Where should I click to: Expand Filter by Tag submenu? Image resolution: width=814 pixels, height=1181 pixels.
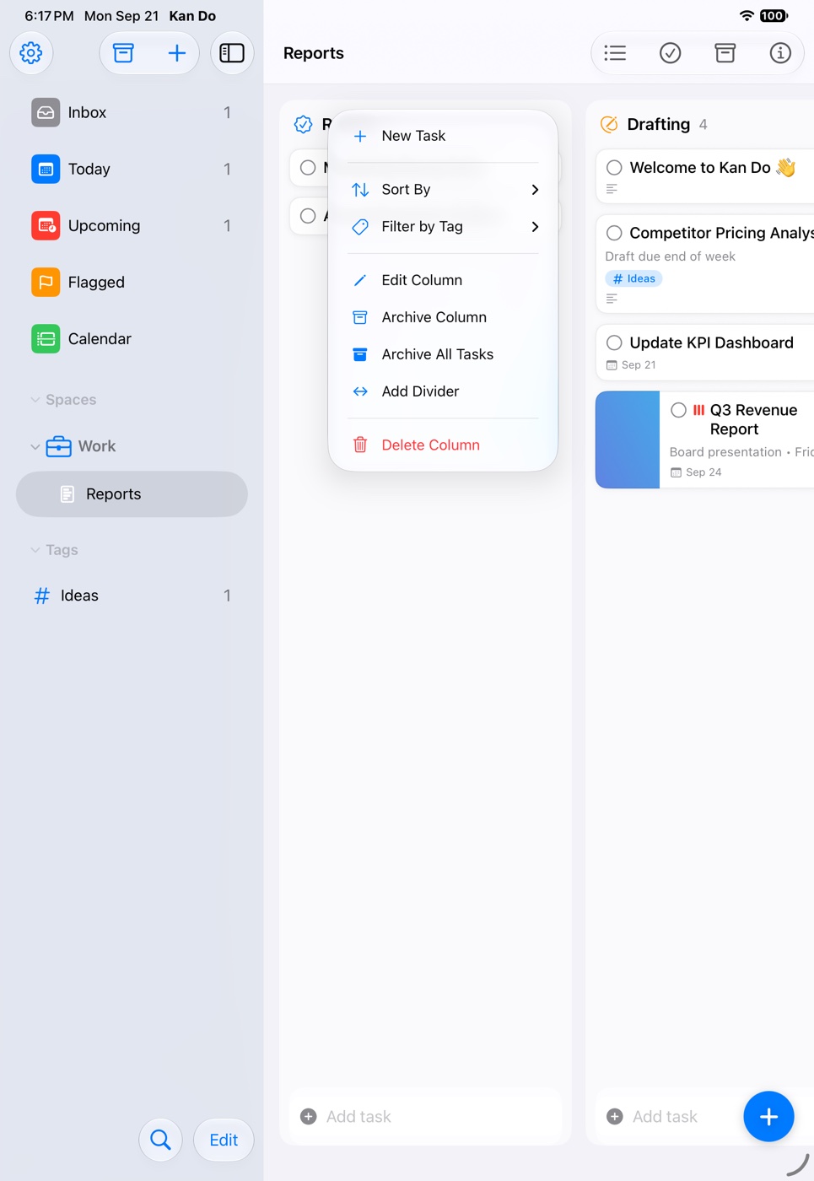point(444,227)
